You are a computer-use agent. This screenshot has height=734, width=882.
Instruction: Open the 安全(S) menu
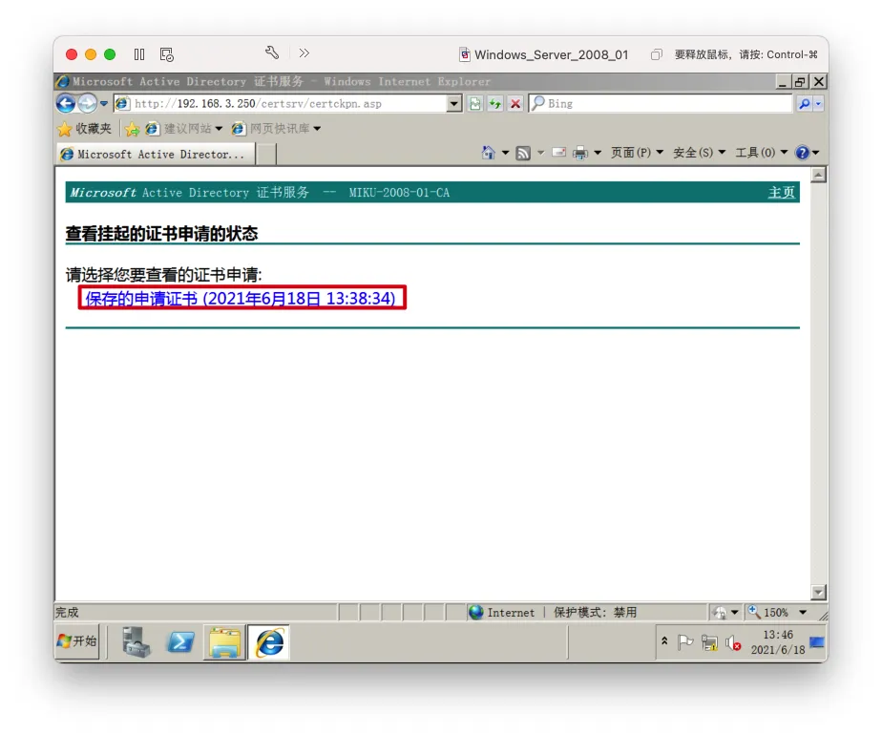[699, 153]
